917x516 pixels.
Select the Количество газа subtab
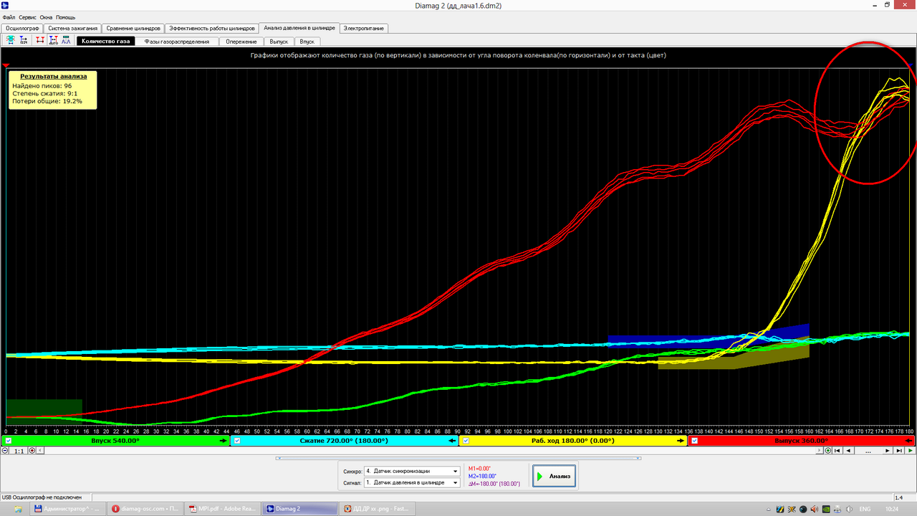[106, 41]
